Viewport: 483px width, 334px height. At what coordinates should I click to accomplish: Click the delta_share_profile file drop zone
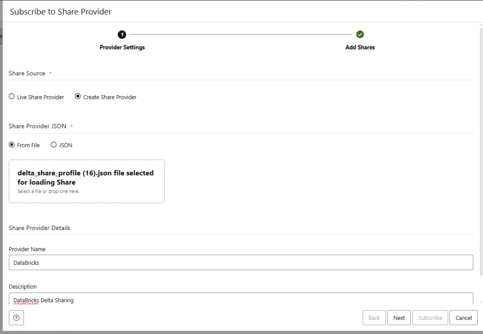click(86, 181)
